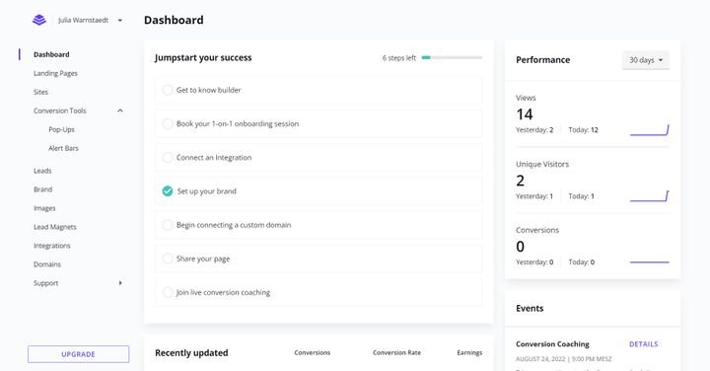Click the Get to know builder text
Viewport: 710px width, 371px height.
[x=209, y=90]
